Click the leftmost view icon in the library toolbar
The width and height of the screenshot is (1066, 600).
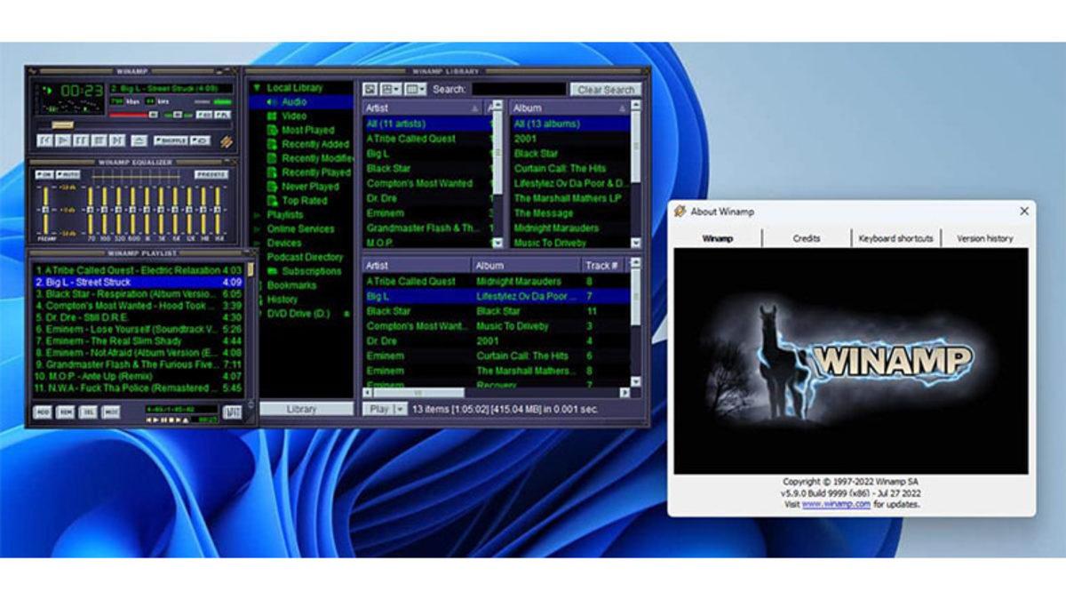tap(370, 89)
